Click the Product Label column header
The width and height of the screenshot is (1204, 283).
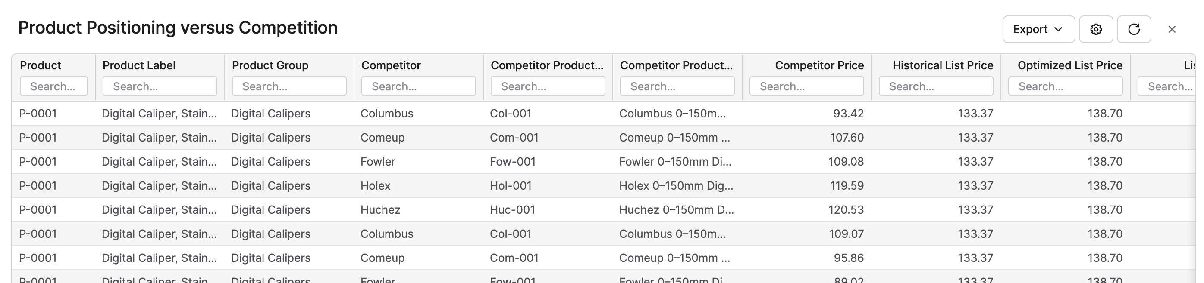tap(139, 65)
